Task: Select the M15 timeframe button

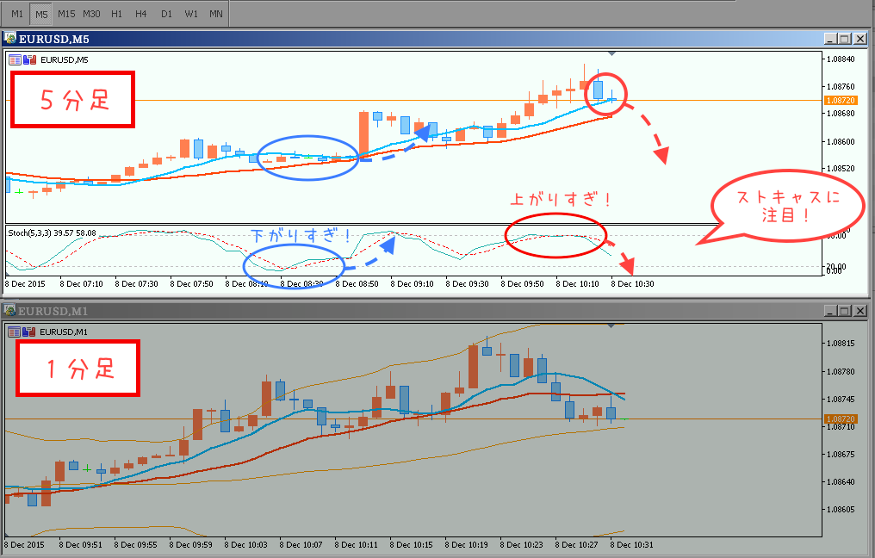Action: pos(66,14)
